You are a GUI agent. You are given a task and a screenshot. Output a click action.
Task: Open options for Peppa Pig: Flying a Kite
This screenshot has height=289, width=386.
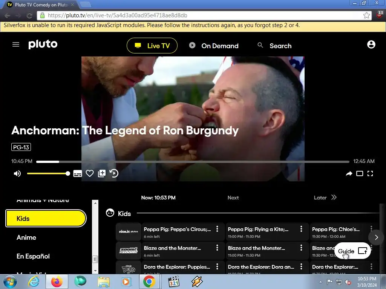tap(301, 229)
